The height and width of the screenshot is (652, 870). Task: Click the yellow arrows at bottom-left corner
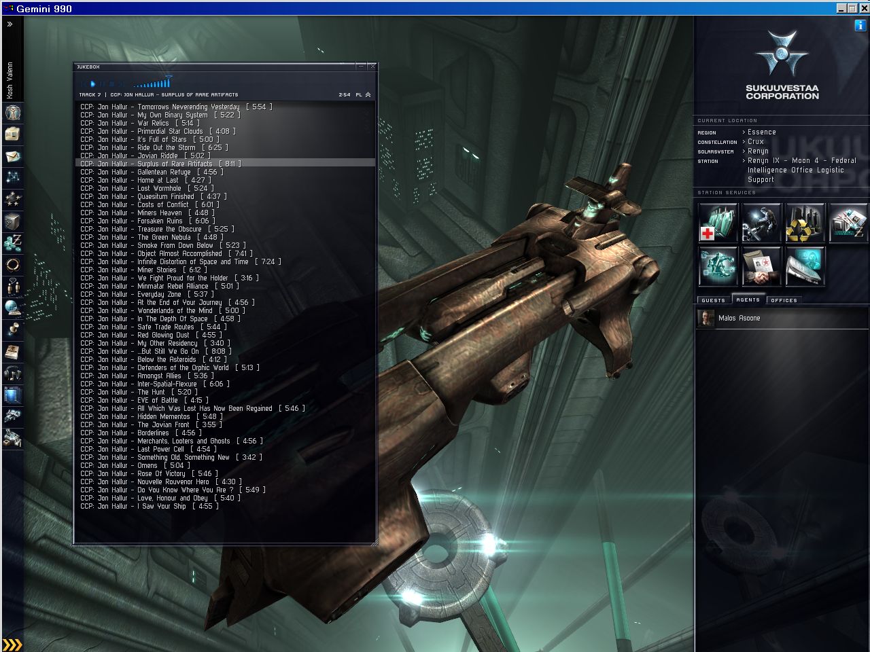pyautogui.click(x=12, y=645)
